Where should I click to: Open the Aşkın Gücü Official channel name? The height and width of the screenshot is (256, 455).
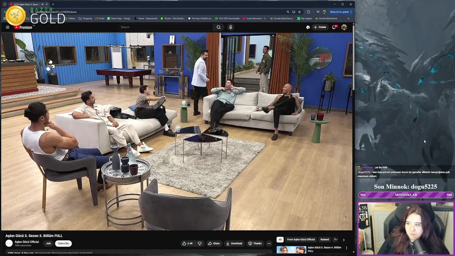tap(27, 242)
